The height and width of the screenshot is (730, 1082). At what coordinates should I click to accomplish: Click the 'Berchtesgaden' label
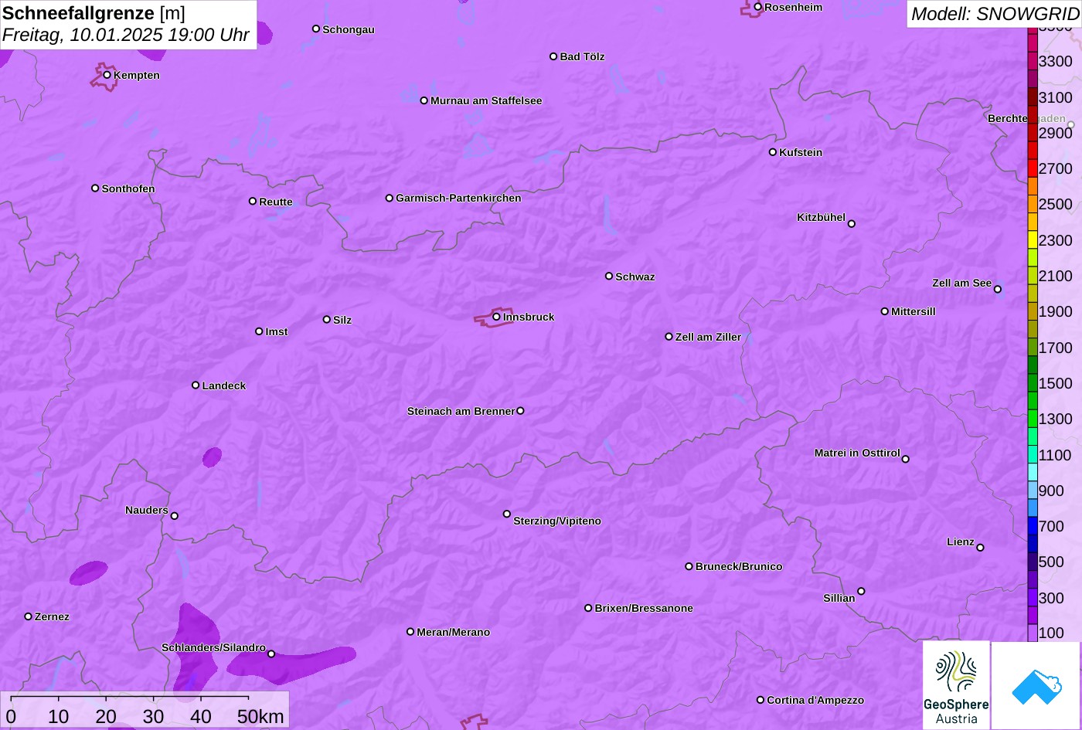click(1026, 118)
